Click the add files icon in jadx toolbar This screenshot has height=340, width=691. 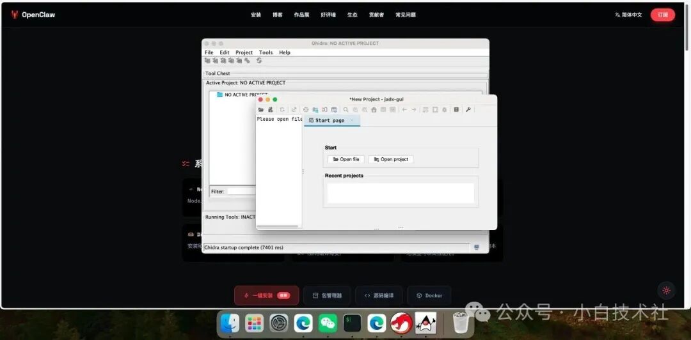[x=271, y=110]
